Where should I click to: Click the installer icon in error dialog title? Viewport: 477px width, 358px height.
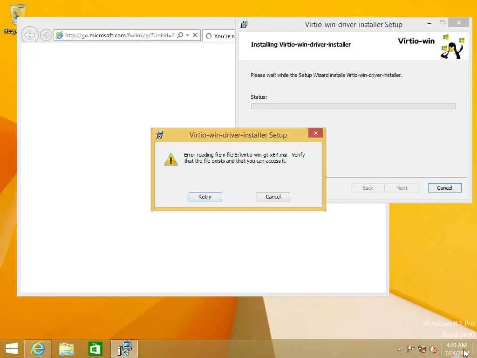click(x=160, y=135)
